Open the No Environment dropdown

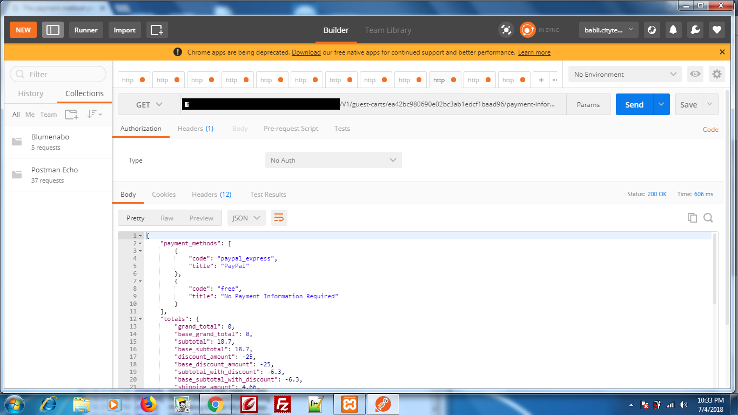coord(624,74)
